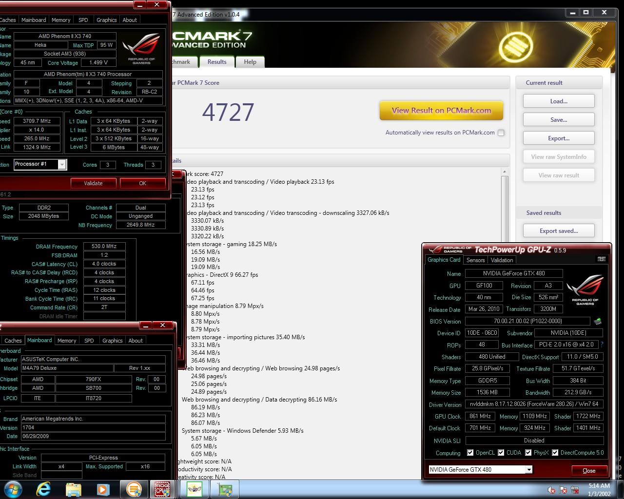
Task: Click the ROG logo in CPU-Z CPU tab
Action: tap(141, 50)
